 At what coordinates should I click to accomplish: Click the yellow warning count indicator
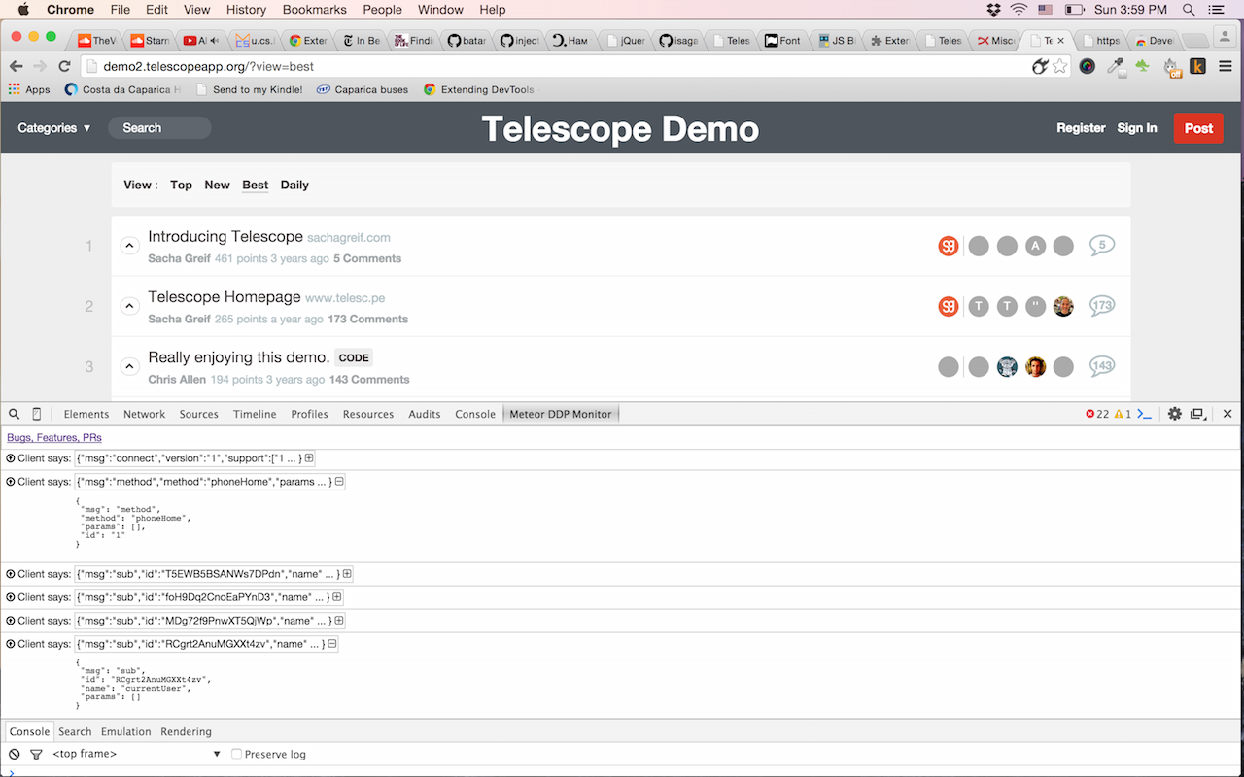[1123, 414]
